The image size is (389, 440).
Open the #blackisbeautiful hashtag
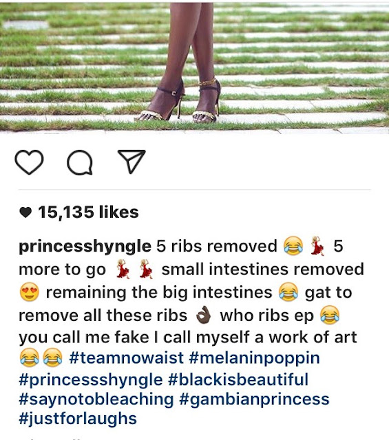[x=238, y=379]
